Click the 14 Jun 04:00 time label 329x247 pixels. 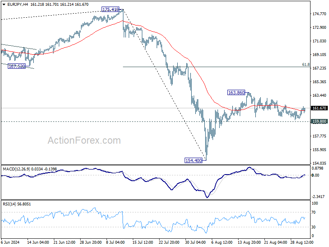(38, 242)
